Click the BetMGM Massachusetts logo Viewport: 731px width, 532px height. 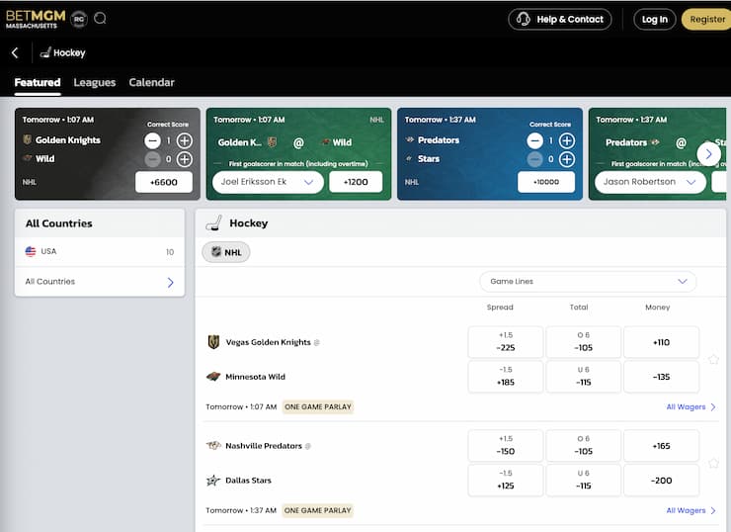[x=36, y=19]
